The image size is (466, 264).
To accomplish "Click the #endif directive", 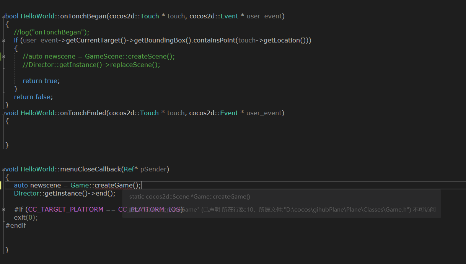I will point(16,225).
